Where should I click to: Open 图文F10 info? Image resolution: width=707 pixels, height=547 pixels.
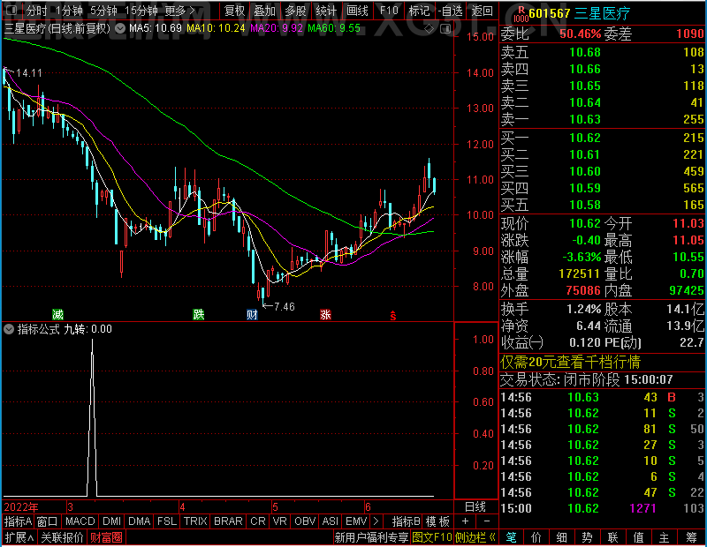pos(431,537)
